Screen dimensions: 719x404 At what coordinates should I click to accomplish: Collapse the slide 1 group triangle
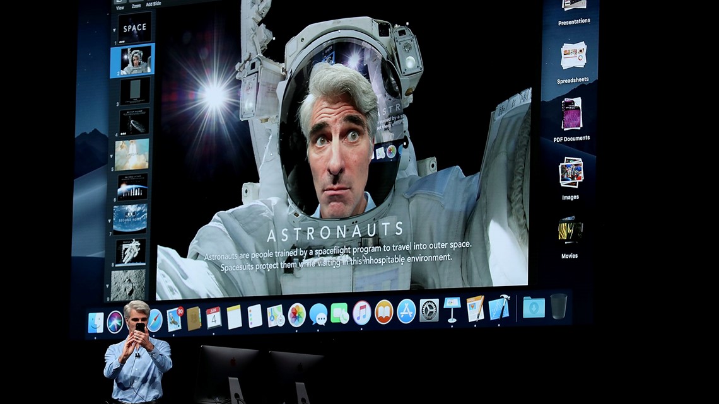point(114,30)
